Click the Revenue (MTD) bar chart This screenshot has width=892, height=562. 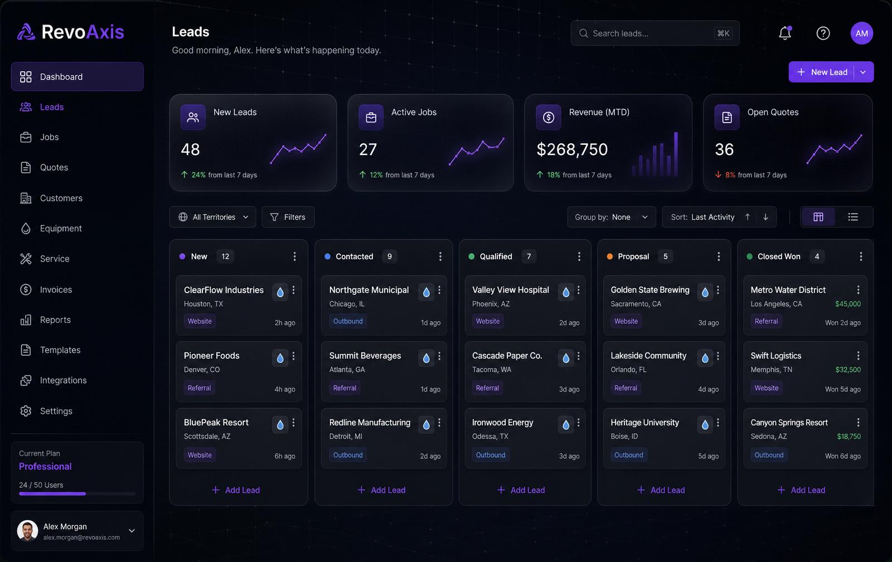(x=655, y=154)
